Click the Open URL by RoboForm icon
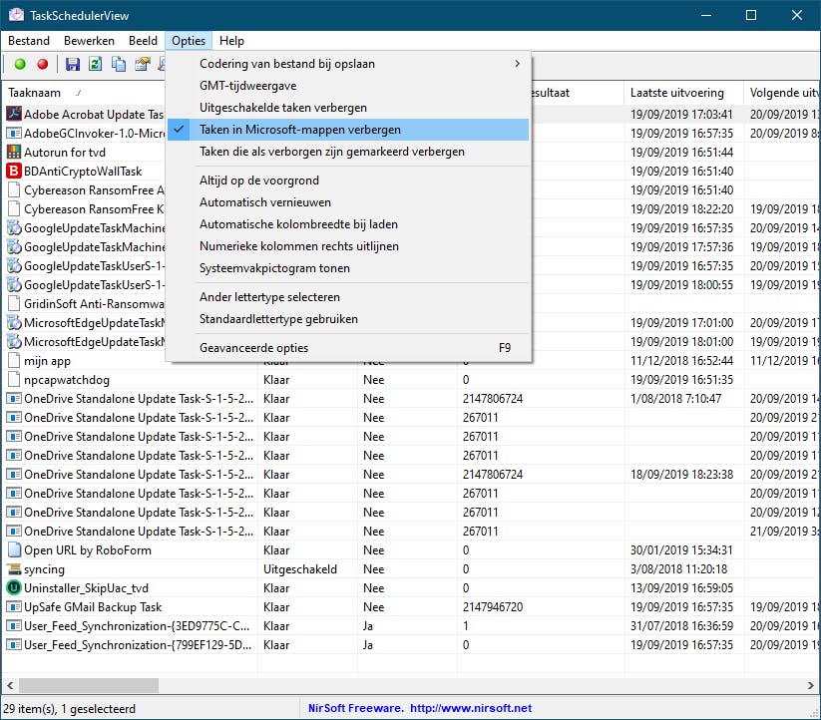The width and height of the screenshot is (821, 720). click(14, 549)
